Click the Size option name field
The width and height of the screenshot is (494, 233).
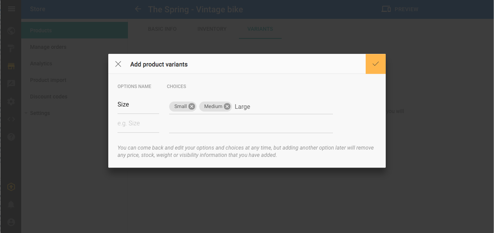point(138,105)
